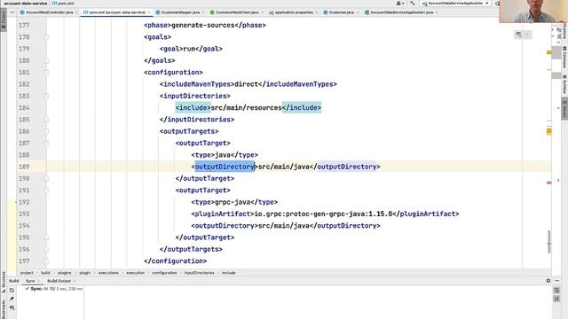This screenshot has width=568, height=319.
Task: Click 'grpc-java' type value on line 192
Action: pyautogui.click(x=232, y=202)
